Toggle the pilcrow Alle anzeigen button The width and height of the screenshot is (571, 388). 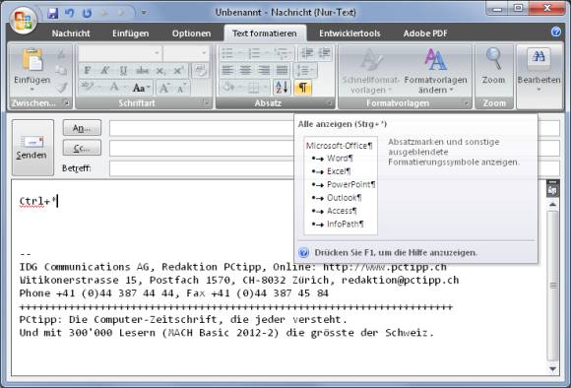[x=303, y=88]
